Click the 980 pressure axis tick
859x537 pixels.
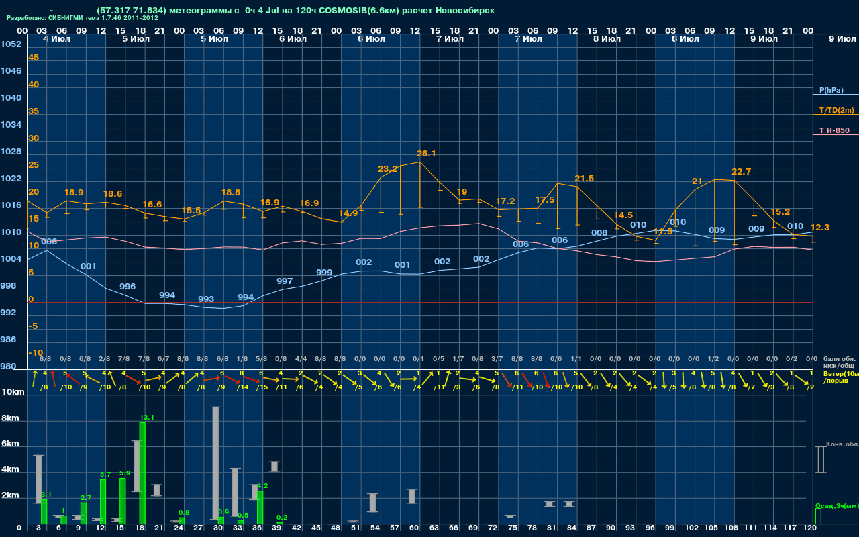[x=9, y=367]
